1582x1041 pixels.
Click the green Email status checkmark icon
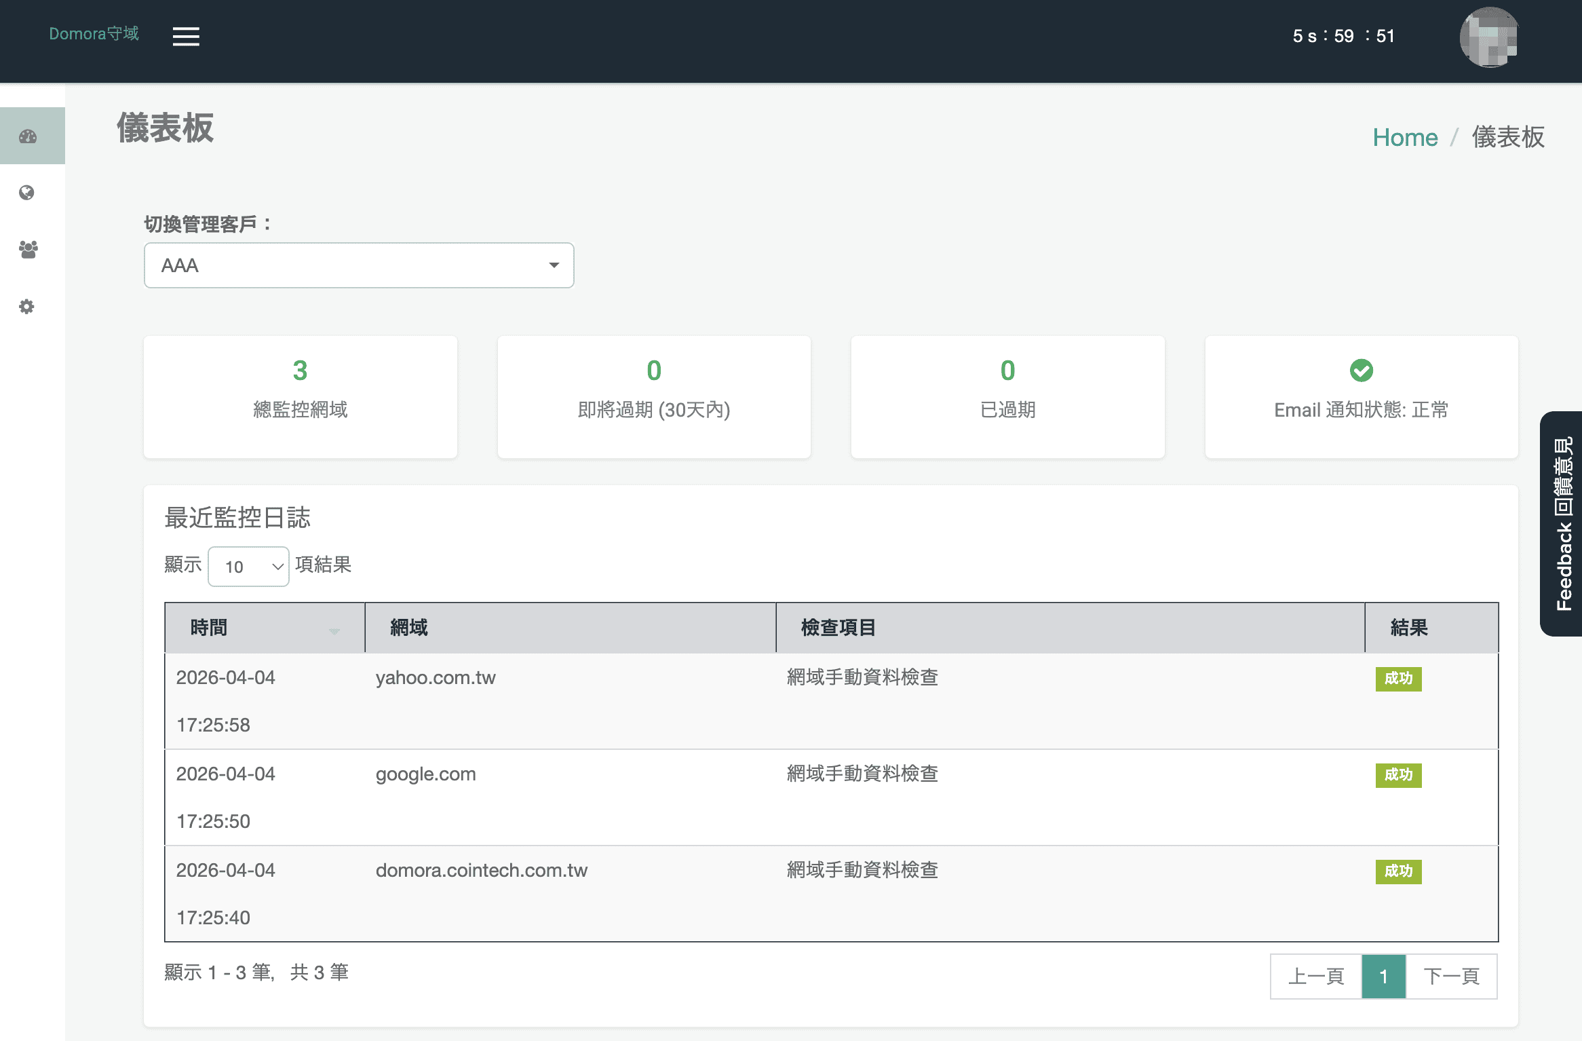point(1361,371)
